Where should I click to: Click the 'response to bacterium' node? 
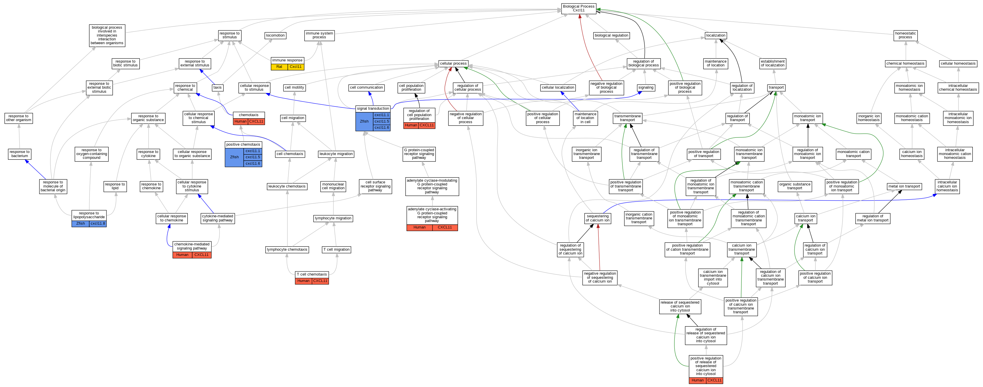click(x=20, y=154)
